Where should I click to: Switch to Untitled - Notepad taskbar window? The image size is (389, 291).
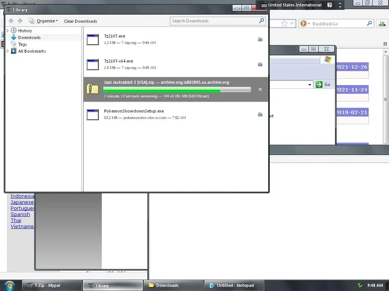pos(234,286)
